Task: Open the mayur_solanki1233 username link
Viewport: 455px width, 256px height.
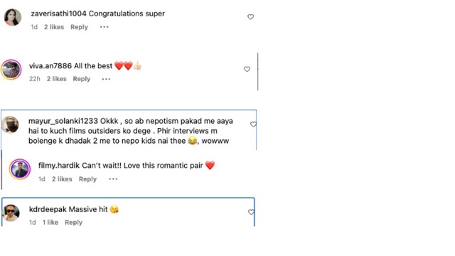Action: click(x=63, y=121)
